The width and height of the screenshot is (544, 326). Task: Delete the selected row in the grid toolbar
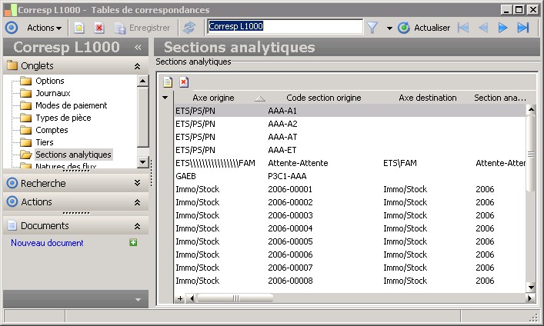(184, 81)
